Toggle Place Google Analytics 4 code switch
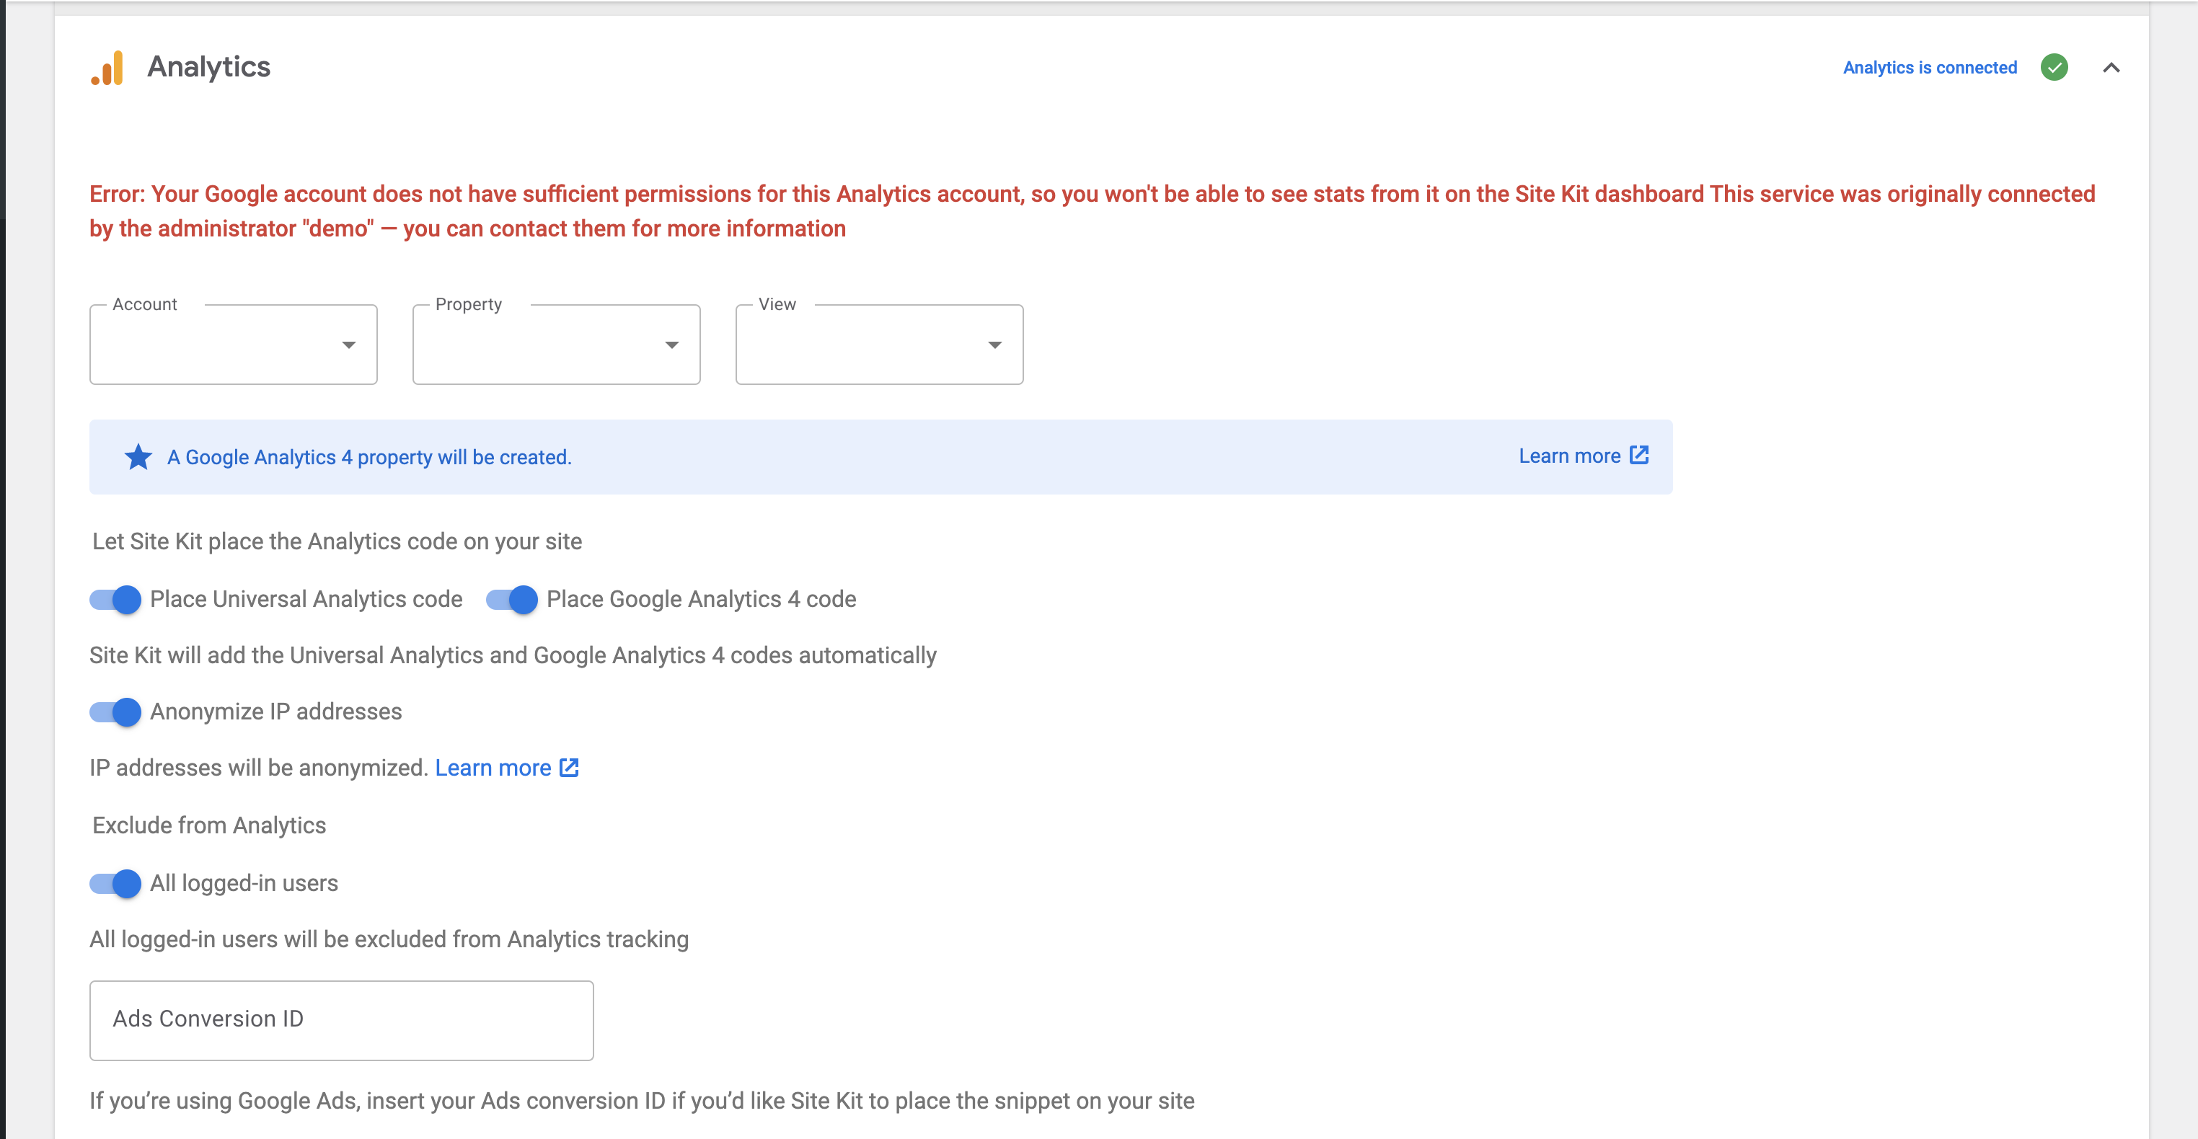This screenshot has width=2198, height=1139. (x=512, y=600)
